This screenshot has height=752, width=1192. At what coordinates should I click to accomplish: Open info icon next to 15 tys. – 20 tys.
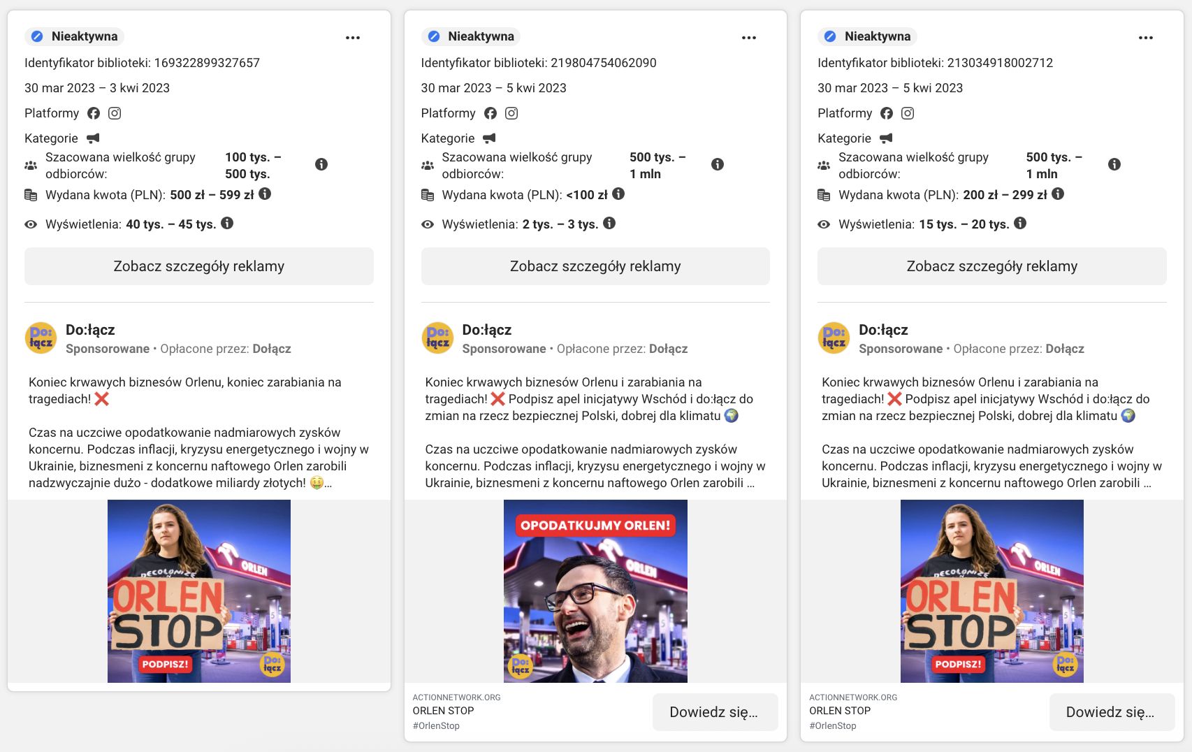click(1020, 223)
